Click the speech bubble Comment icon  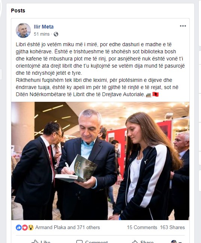[x=80, y=241]
